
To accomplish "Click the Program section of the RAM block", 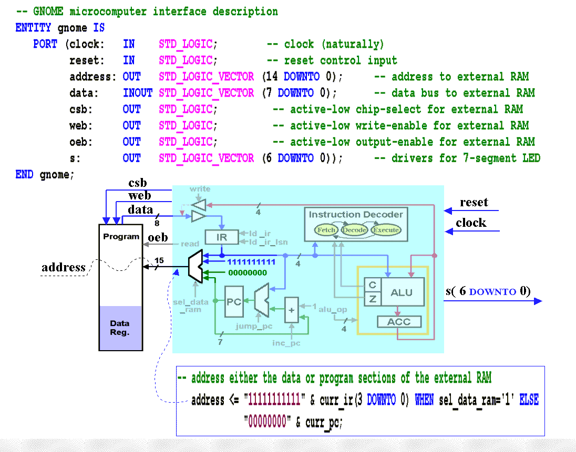I will click(x=121, y=265).
